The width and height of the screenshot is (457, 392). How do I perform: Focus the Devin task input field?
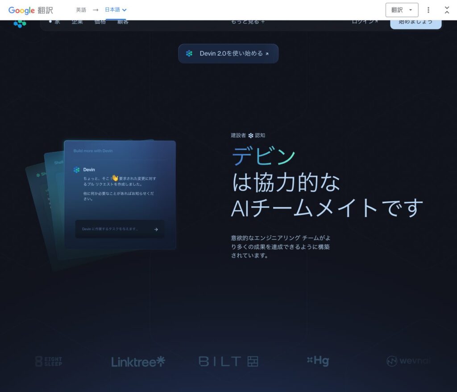[x=120, y=229]
